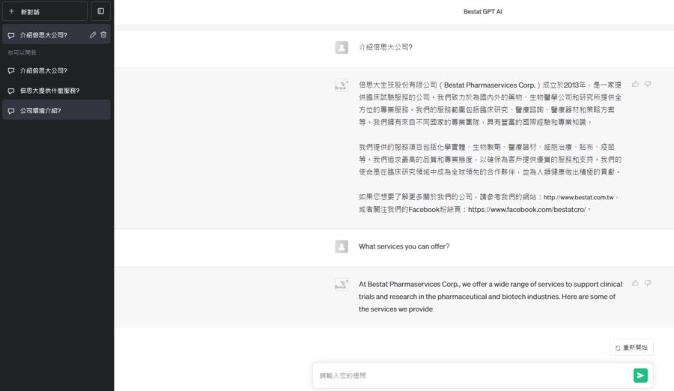Edit the active conversation title with pencil icon
The width and height of the screenshot is (674, 391).
93,35
